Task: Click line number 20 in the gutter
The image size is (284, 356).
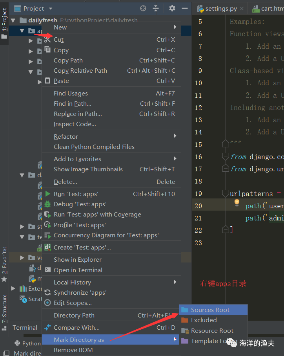Action: 198,206
